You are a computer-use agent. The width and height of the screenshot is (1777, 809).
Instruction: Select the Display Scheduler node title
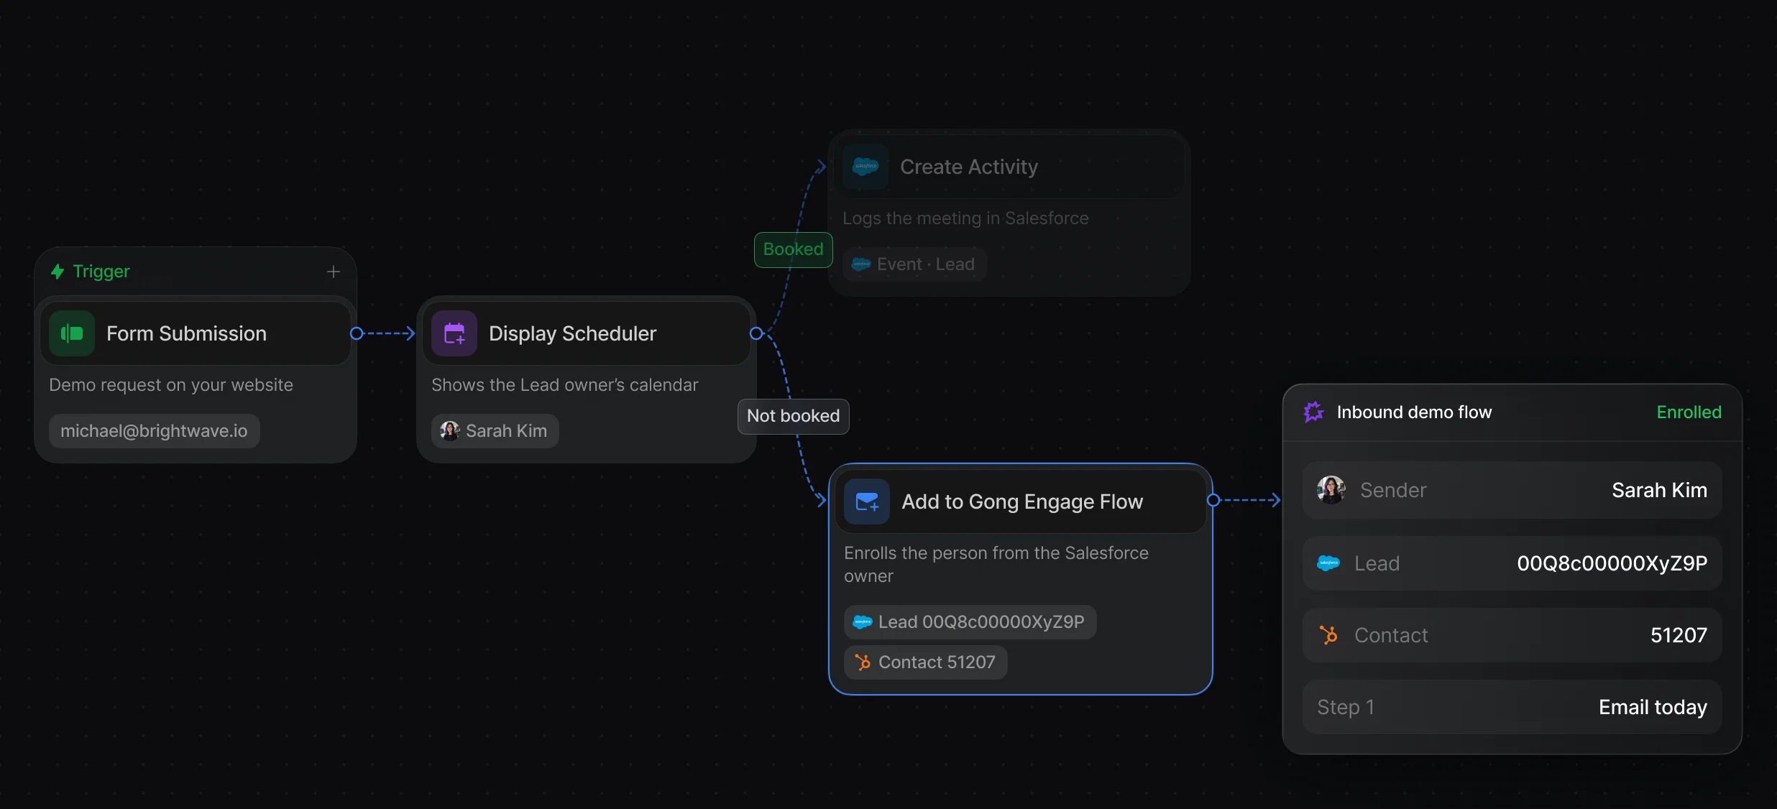[572, 333]
